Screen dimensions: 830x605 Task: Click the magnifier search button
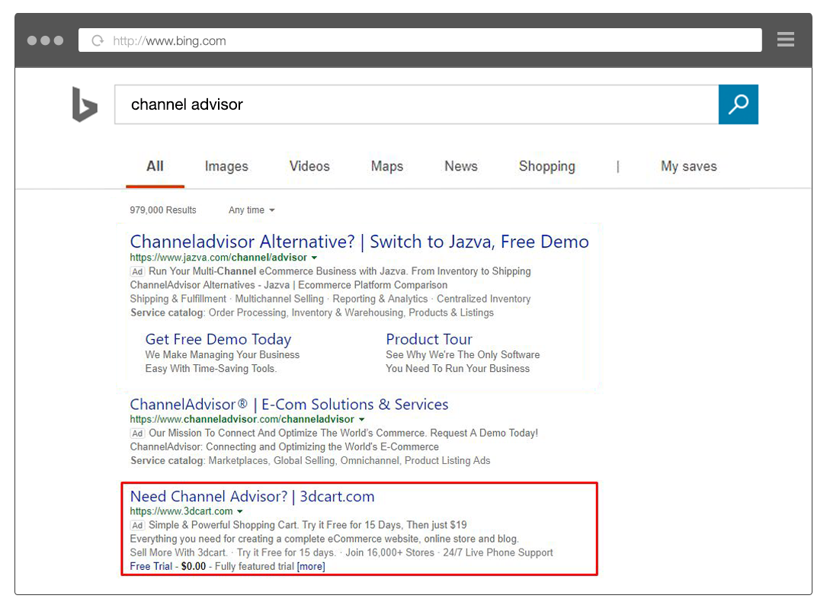click(738, 104)
